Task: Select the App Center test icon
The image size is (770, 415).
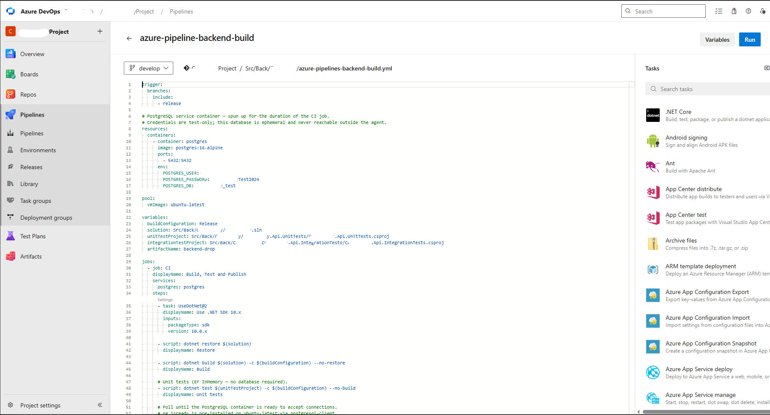Action: click(653, 218)
